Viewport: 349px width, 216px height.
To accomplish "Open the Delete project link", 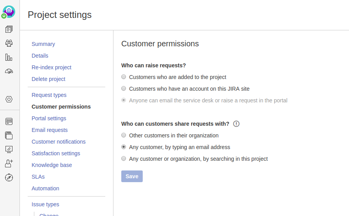I will point(48,79).
